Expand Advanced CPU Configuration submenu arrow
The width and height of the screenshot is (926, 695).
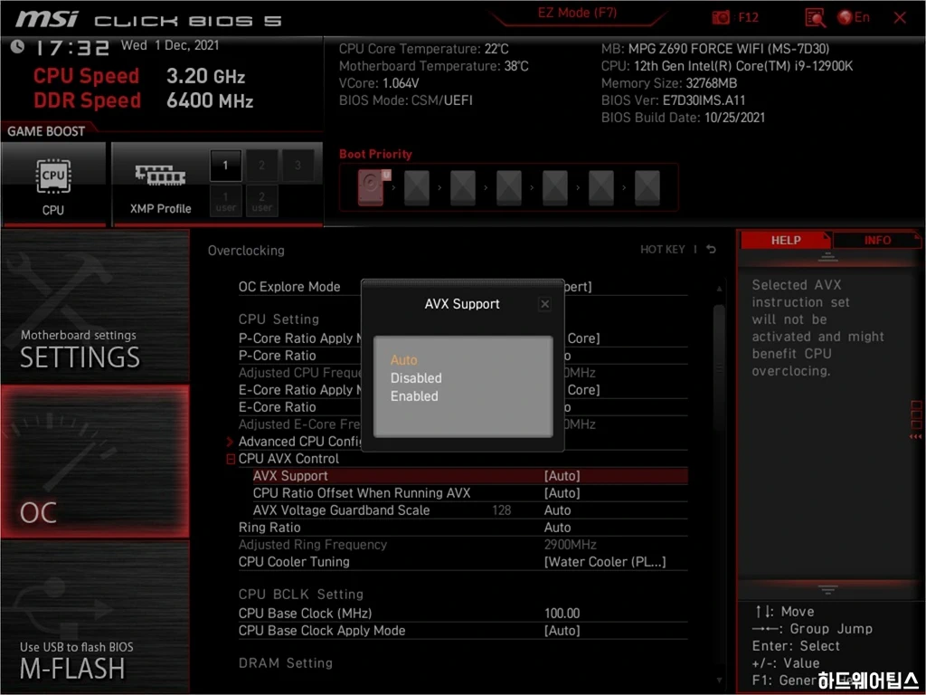coord(230,442)
